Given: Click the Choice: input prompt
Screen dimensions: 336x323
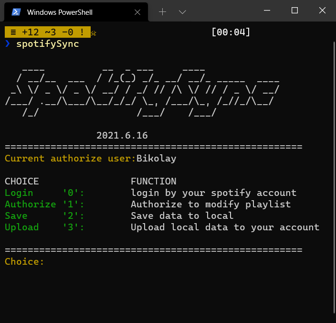Looking at the screenshot, I should (24, 262).
